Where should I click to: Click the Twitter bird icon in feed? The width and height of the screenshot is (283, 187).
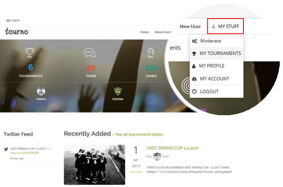(6, 150)
